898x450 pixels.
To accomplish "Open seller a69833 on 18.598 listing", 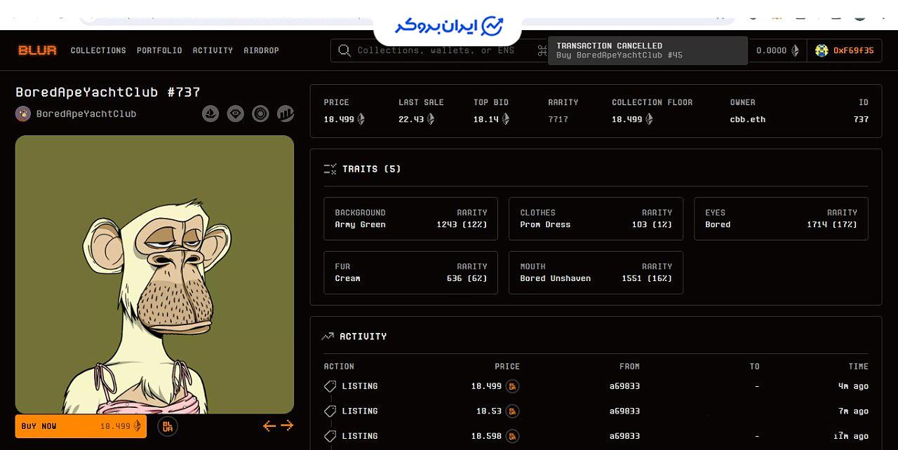I will click(x=624, y=436).
